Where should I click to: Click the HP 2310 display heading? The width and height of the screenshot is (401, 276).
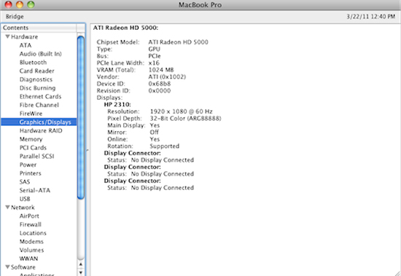pos(117,104)
